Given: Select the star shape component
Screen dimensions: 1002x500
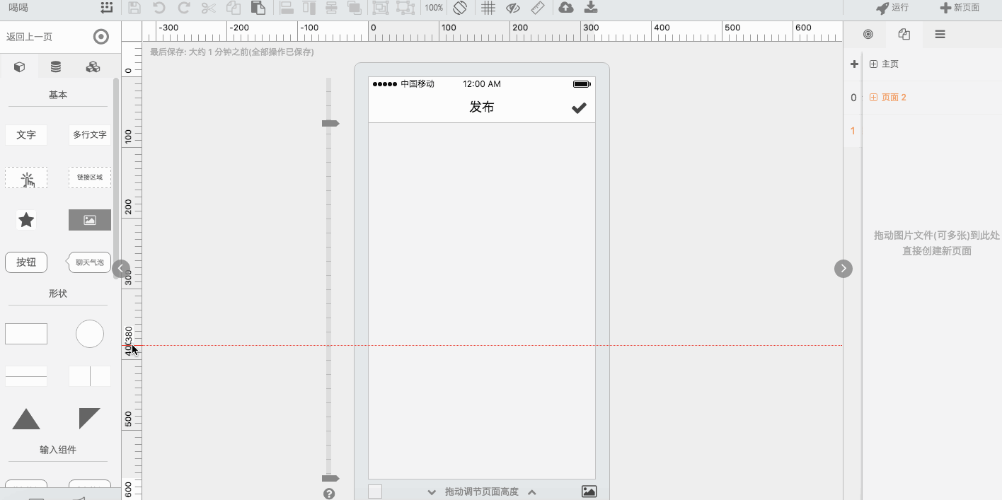Looking at the screenshot, I should pyautogui.click(x=26, y=220).
